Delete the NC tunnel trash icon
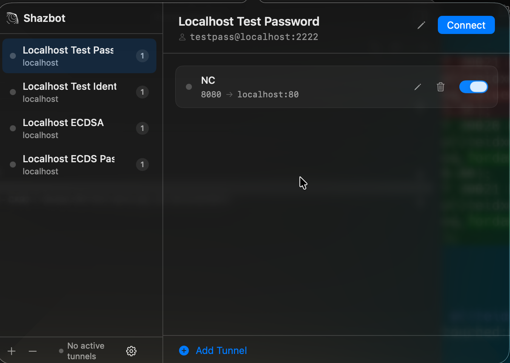 click(440, 87)
